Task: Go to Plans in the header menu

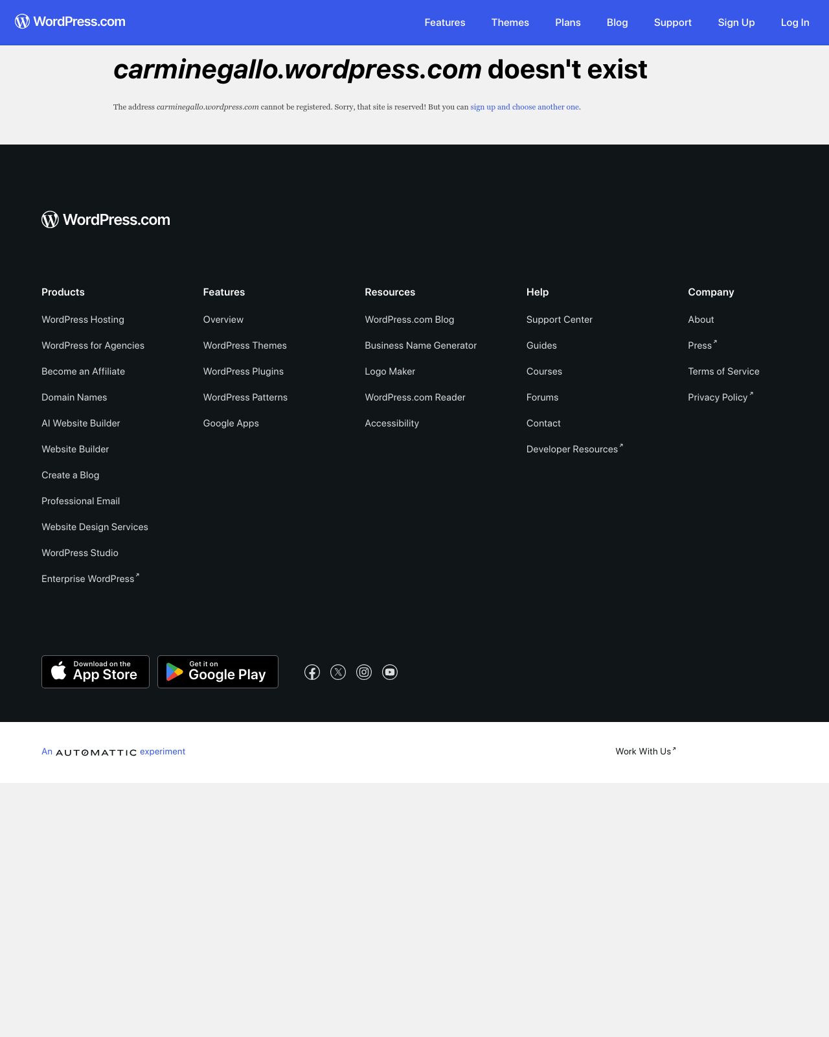Action: click(x=567, y=23)
